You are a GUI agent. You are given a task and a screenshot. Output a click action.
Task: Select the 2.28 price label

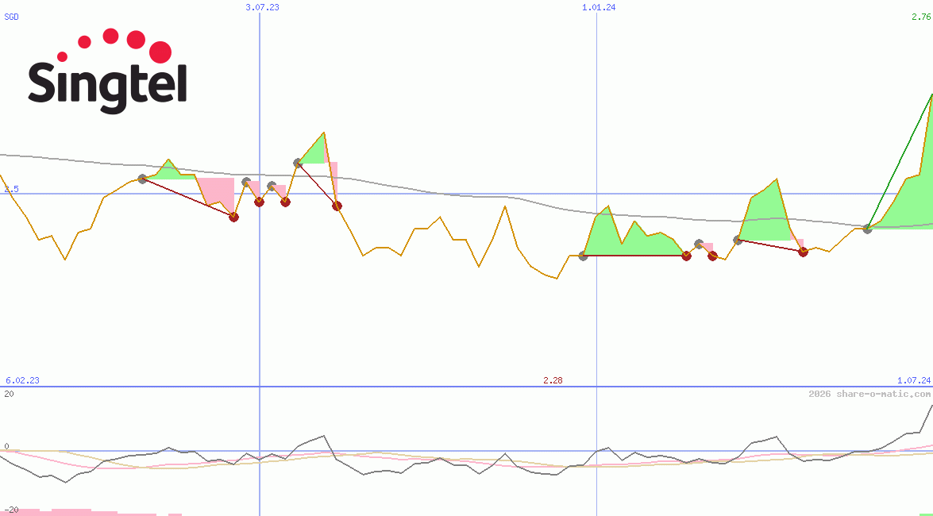pyautogui.click(x=551, y=380)
